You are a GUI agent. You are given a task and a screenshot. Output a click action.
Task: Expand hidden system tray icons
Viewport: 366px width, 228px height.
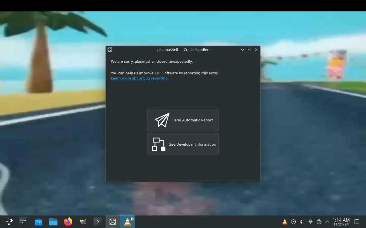click(x=327, y=222)
